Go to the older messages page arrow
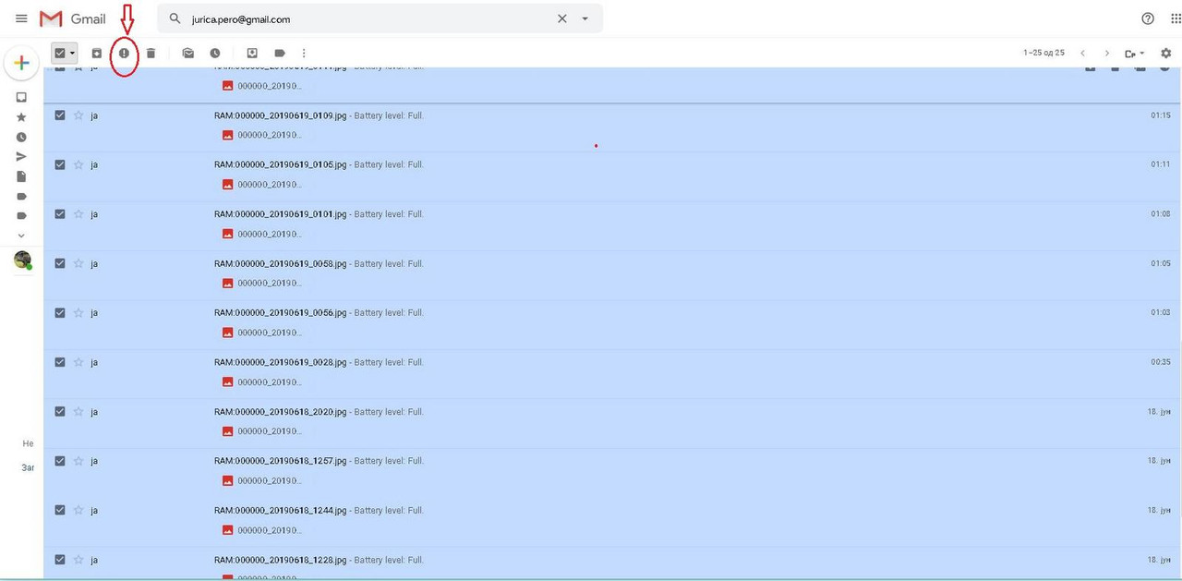The width and height of the screenshot is (1182, 581). click(1107, 54)
